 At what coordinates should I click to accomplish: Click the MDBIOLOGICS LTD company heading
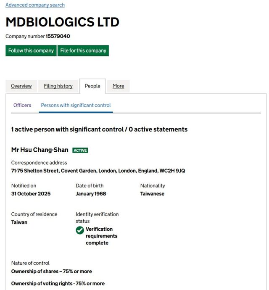pos(62,22)
